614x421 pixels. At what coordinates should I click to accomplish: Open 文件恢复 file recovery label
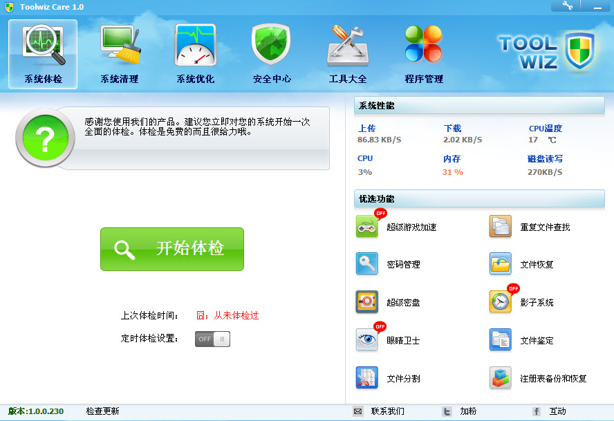coord(537,265)
